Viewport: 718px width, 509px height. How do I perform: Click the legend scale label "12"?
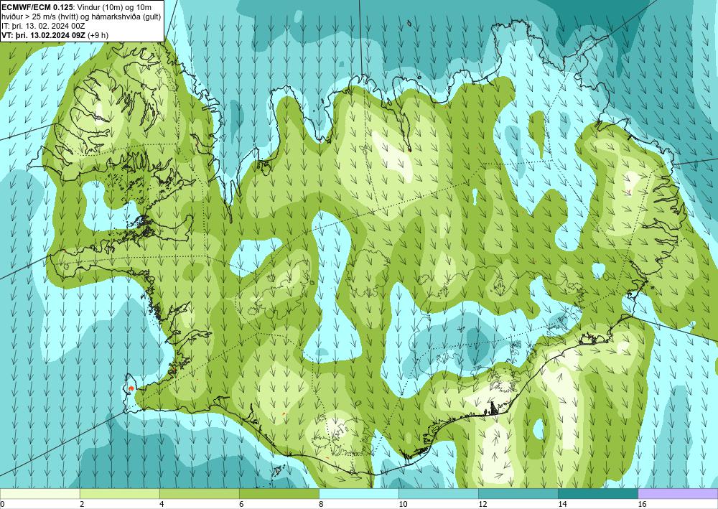point(482,504)
